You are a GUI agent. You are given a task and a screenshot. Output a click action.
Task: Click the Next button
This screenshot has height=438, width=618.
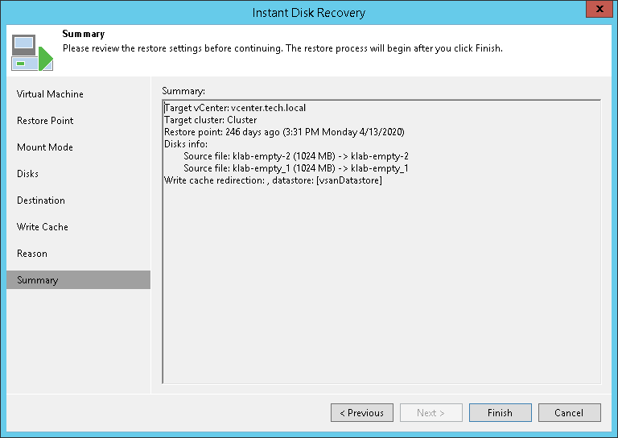[x=431, y=413]
